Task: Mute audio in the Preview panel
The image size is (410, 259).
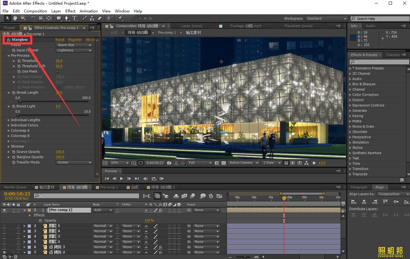Action: [x=145, y=179]
